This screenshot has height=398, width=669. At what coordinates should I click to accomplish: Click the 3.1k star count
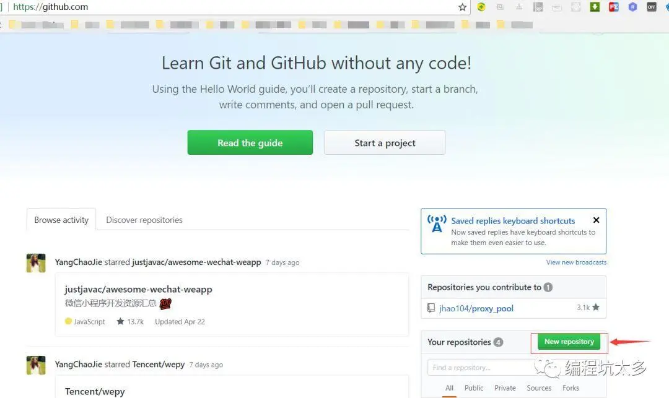point(588,307)
